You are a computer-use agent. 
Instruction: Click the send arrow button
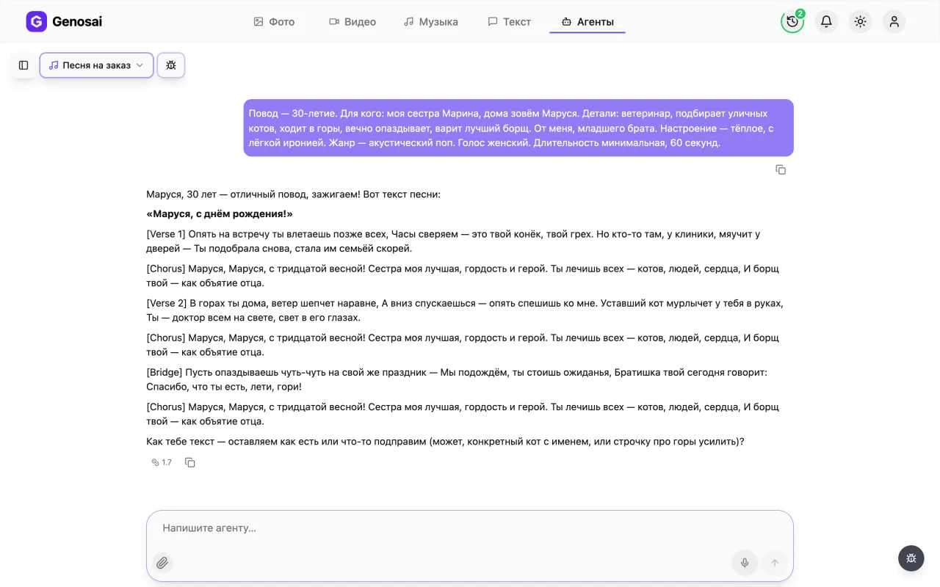[x=774, y=563]
